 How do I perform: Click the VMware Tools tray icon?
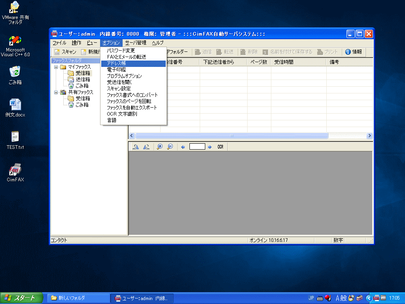point(383,298)
